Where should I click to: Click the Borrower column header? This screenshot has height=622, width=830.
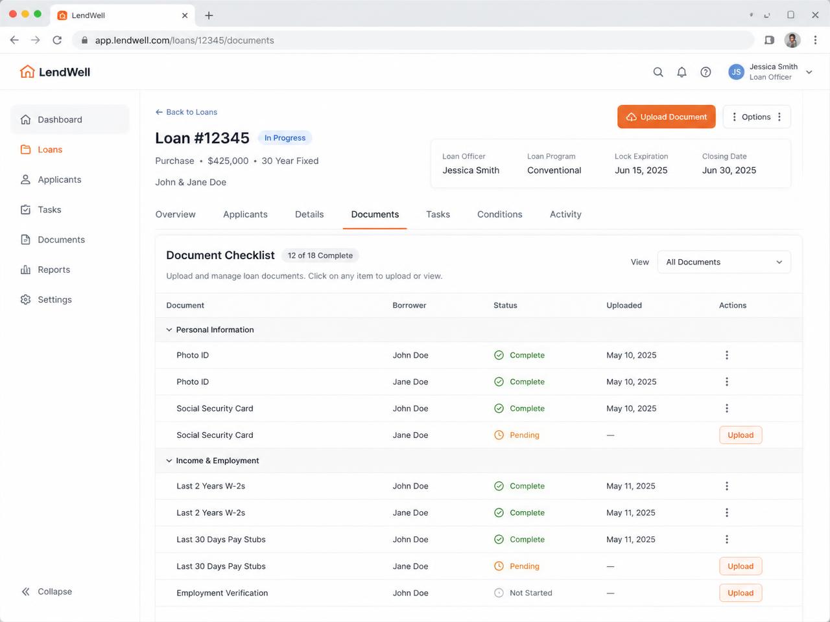click(409, 305)
